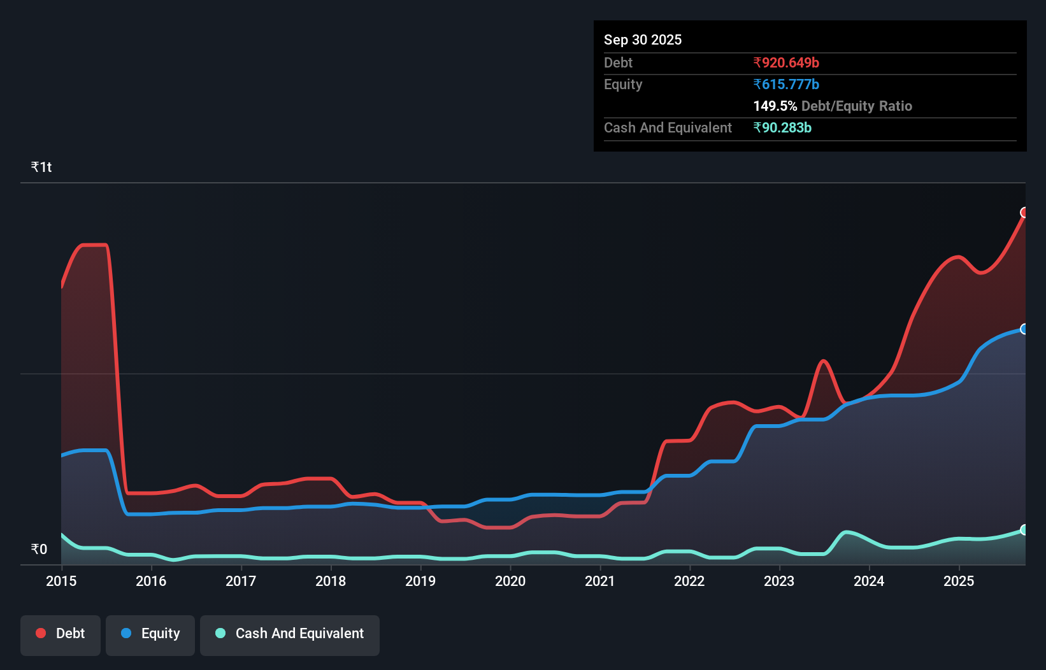This screenshot has width=1046, height=670.
Task: Open the Cash And Equivalent tooltip row
Action: click(668, 127)
